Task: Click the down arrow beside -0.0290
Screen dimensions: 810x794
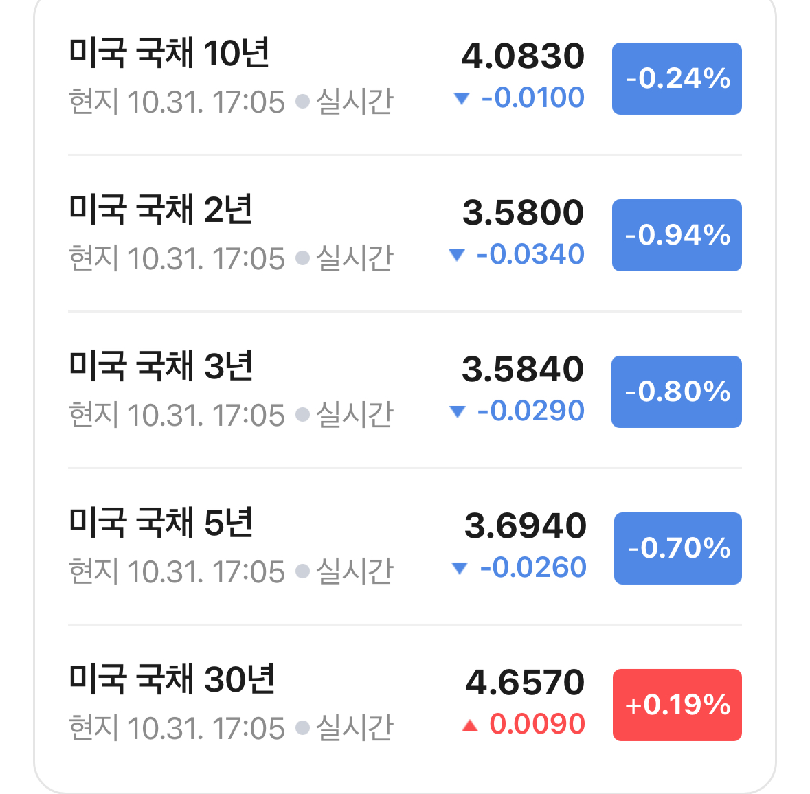Action: coord(458,411)
